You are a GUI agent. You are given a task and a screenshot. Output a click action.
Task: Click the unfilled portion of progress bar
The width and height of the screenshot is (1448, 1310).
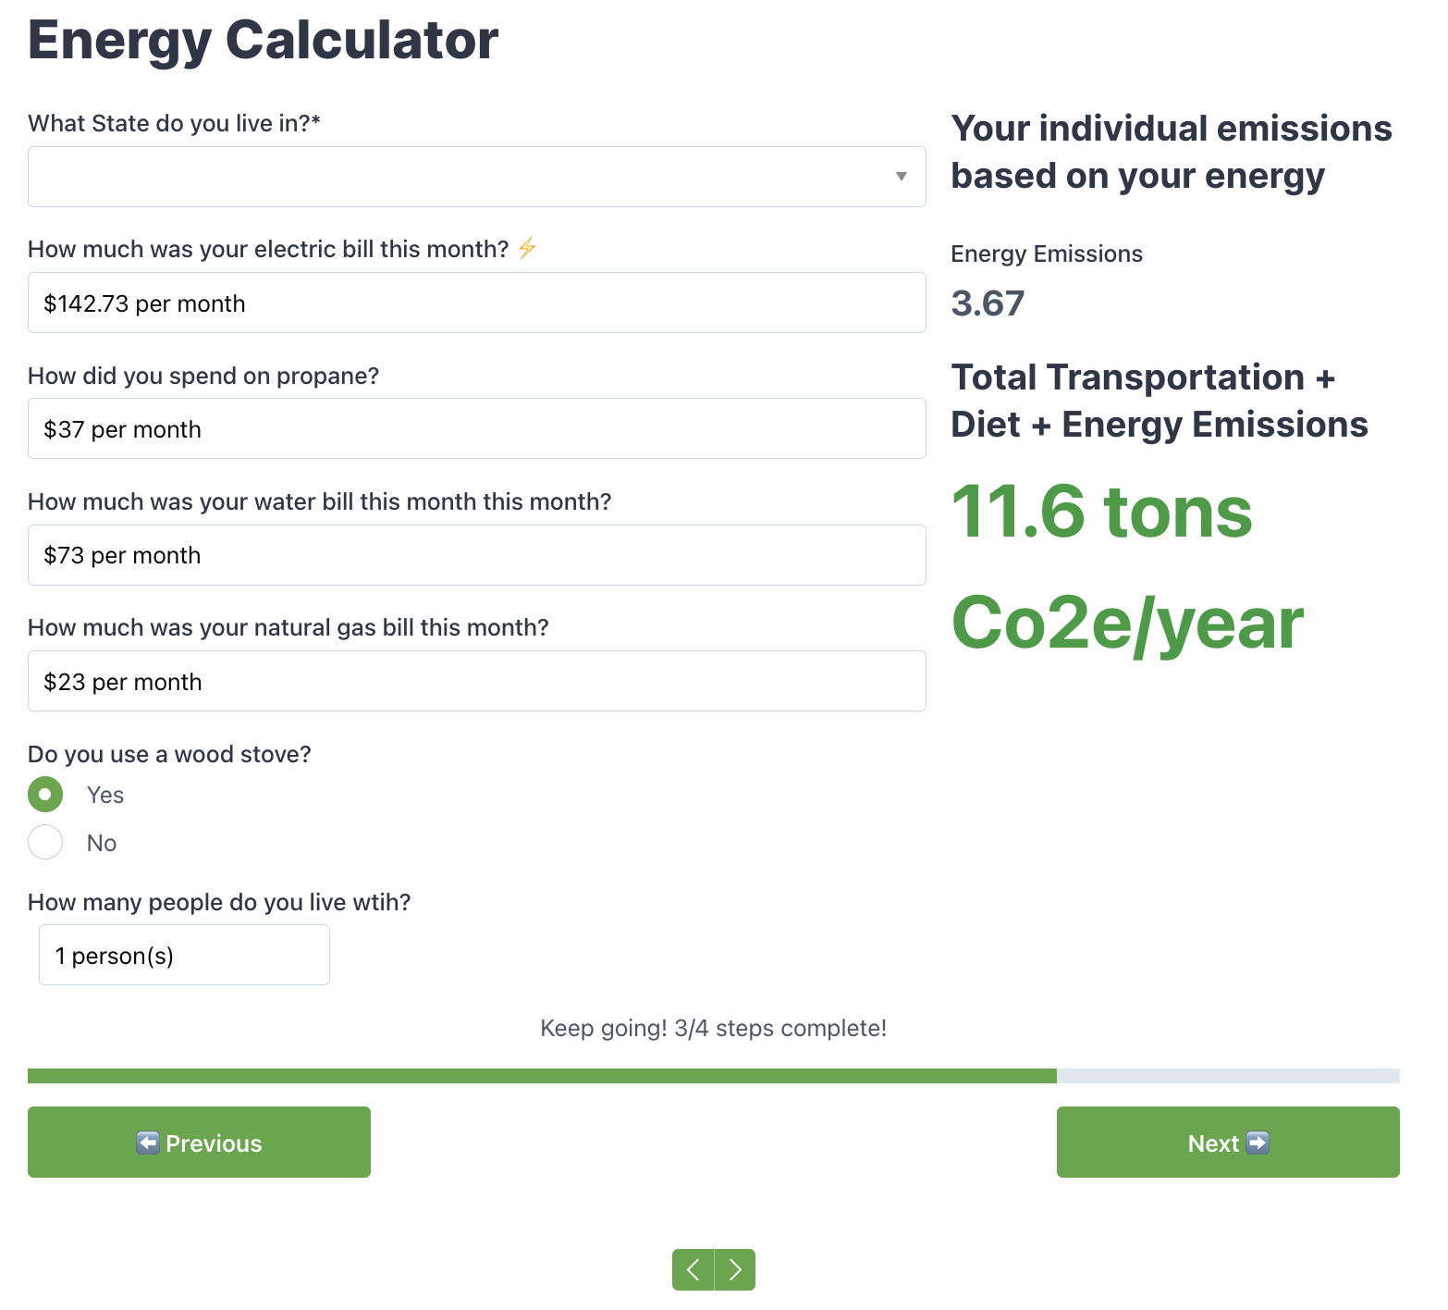(1227, 1076)
